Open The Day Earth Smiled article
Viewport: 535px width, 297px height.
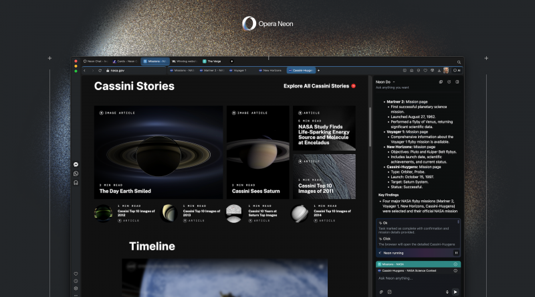click(x=125, y=191)
